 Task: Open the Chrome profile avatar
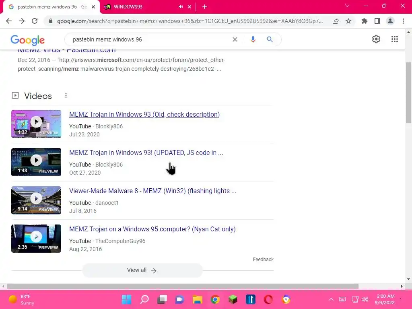click(x=390, y=21)
